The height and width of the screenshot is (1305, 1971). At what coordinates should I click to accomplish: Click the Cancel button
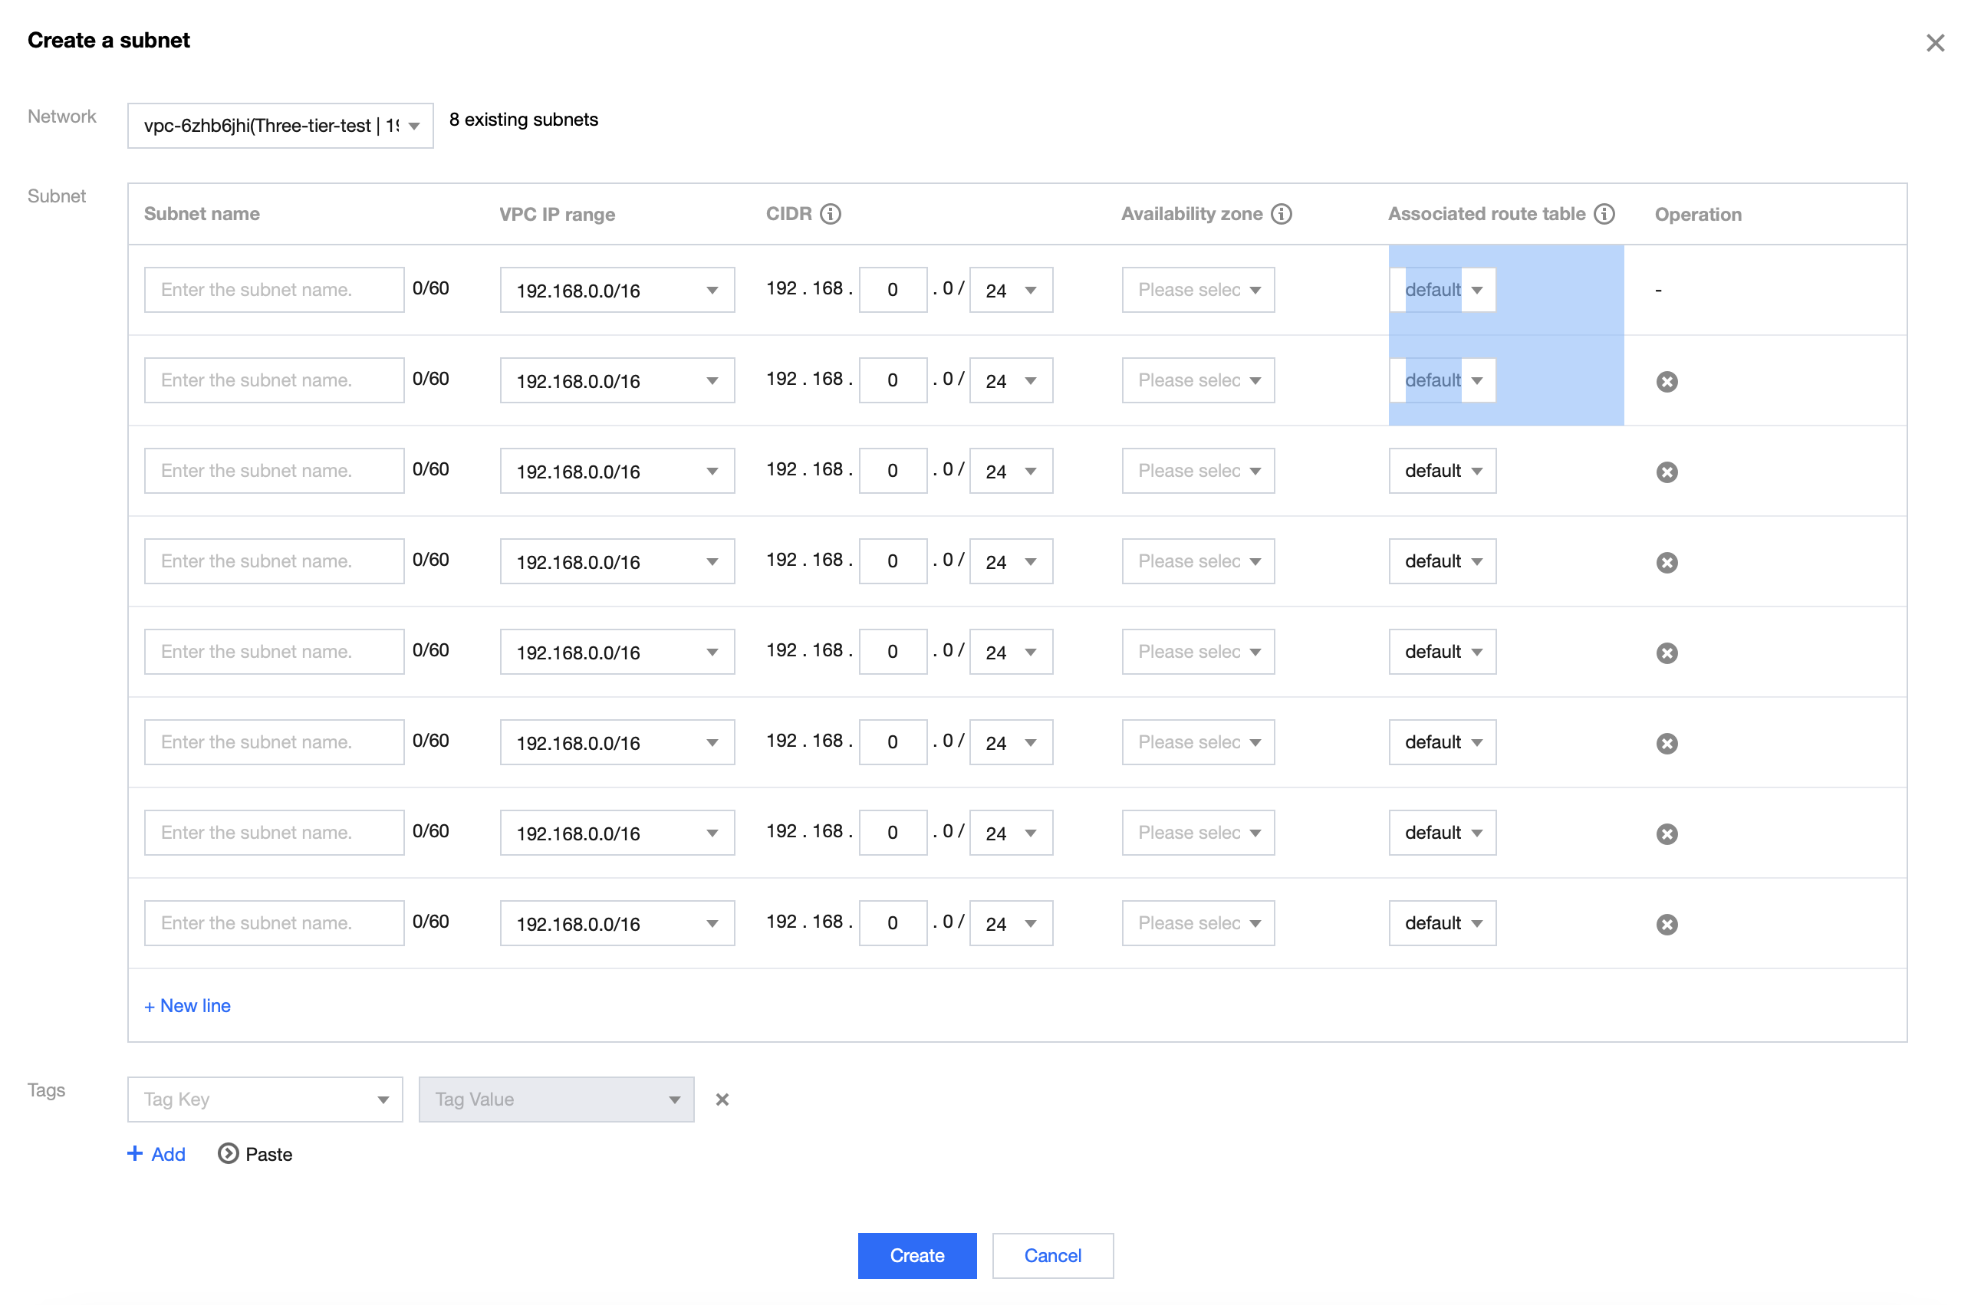tap(1052, 1255)
